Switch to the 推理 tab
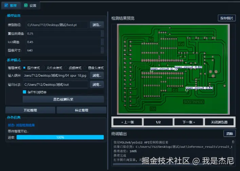The image size is (240, 171). point(11,5)
